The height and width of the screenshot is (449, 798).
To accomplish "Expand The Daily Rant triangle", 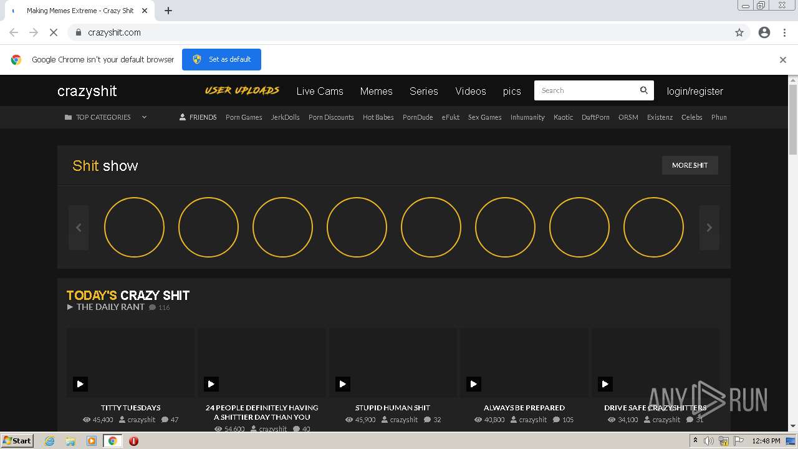I will click(x=70, y=307).
